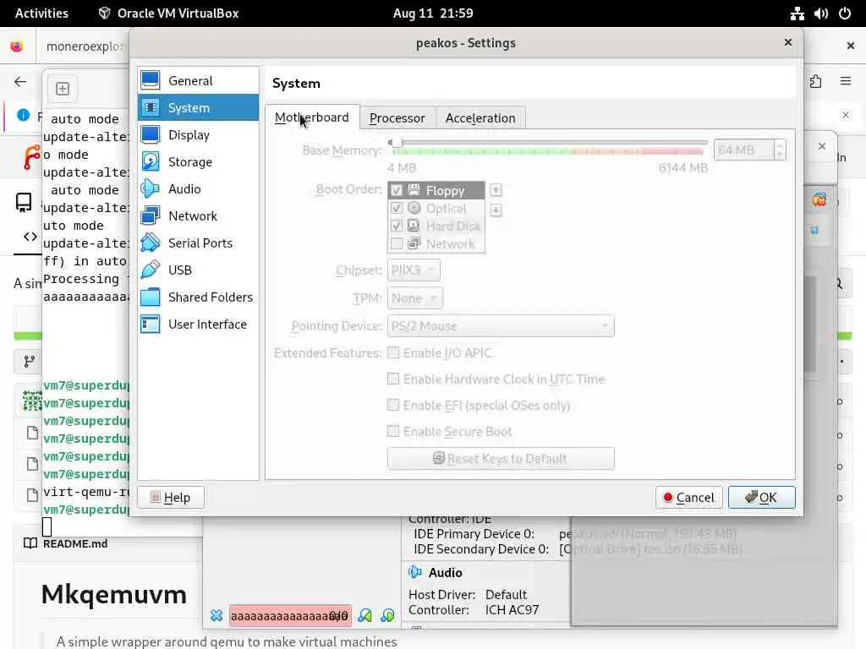
Task: Close the browser notification bar
Action: tap(846, 115)
